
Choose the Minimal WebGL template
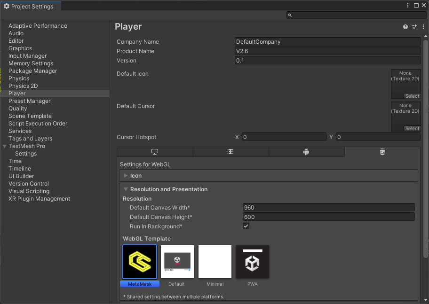(x=215, y=262)
